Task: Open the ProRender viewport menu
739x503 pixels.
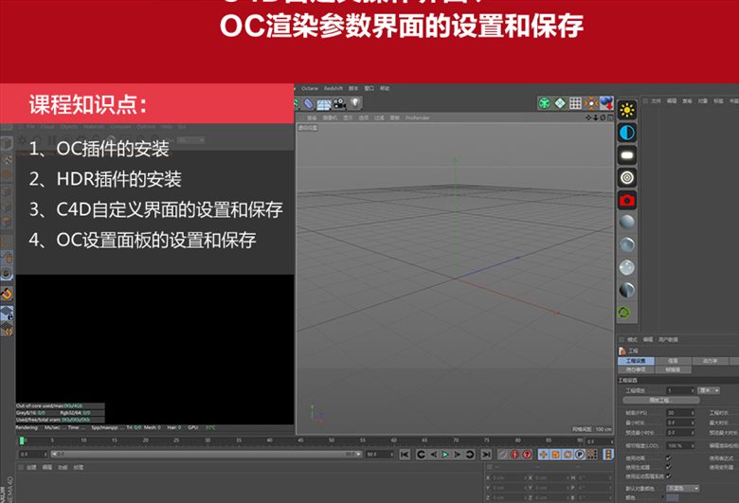Action: coord(417,117)
